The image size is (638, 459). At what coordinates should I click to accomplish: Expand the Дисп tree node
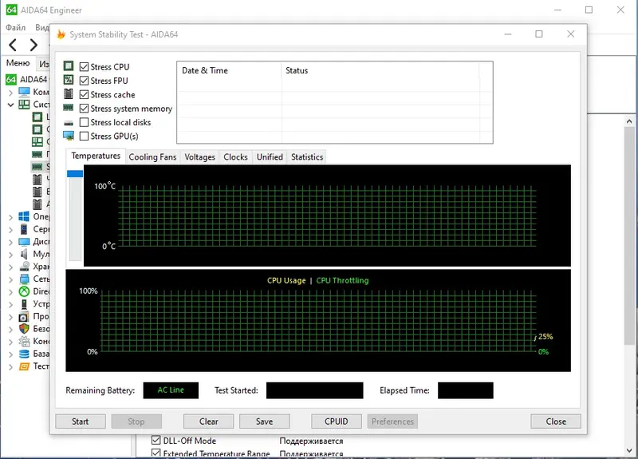pos(10,242)
